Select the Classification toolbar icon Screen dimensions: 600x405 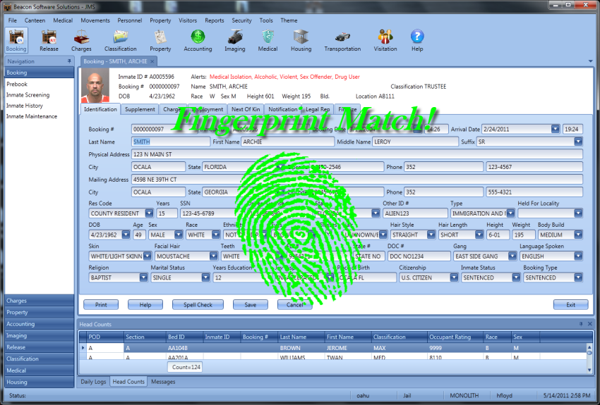[120, 39]
